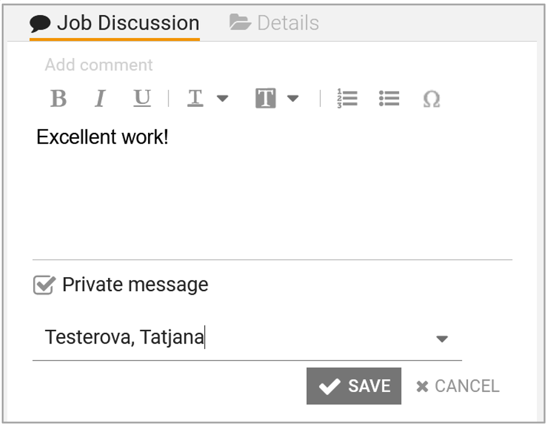Click the Add comment placeholder label

tap(99, 65)
